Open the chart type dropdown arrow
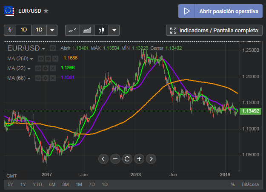 point(114,30)
